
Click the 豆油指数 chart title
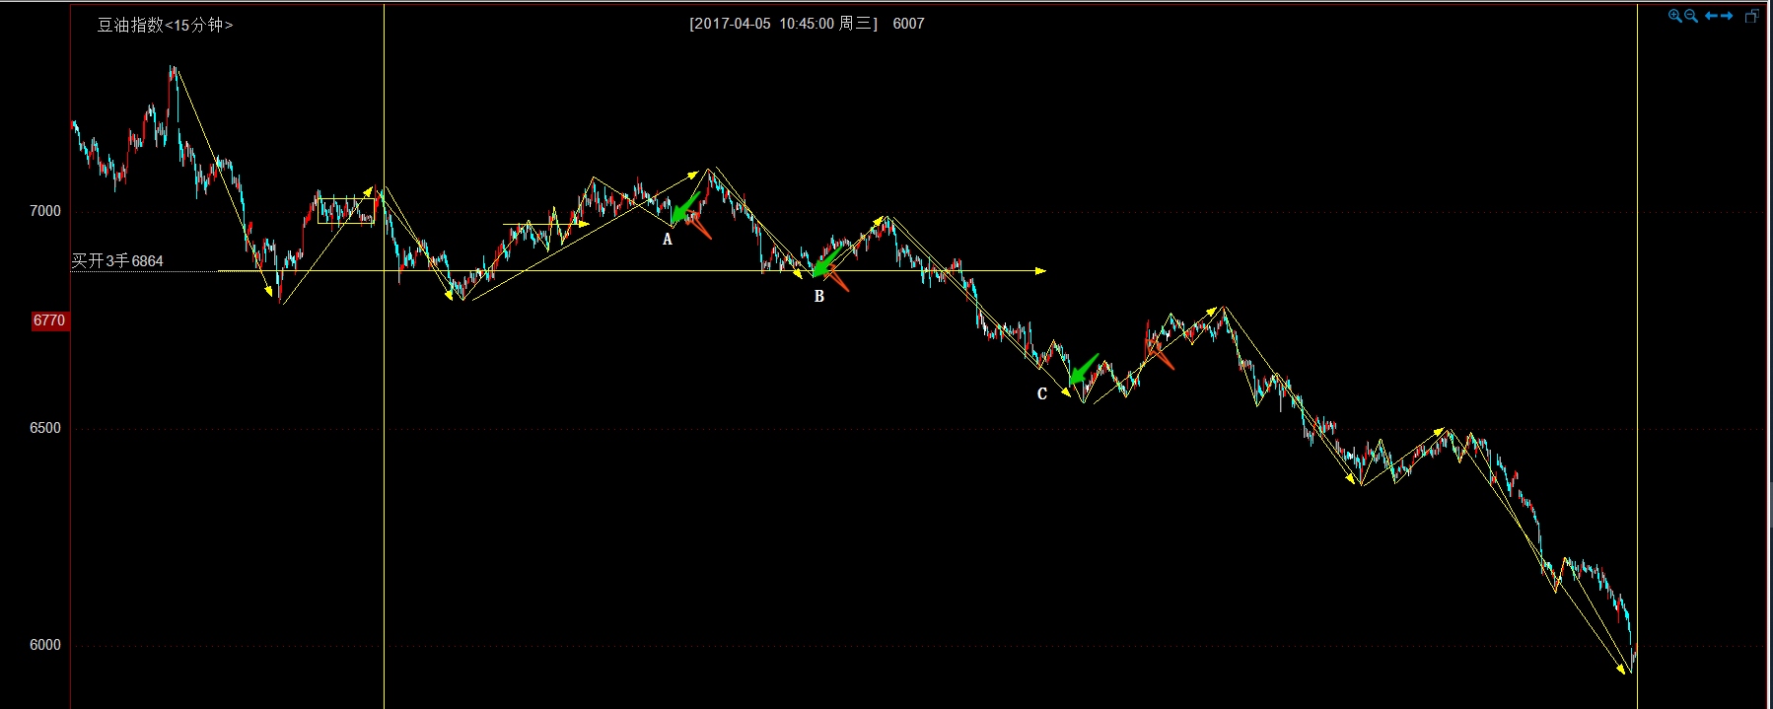(130, 25)
